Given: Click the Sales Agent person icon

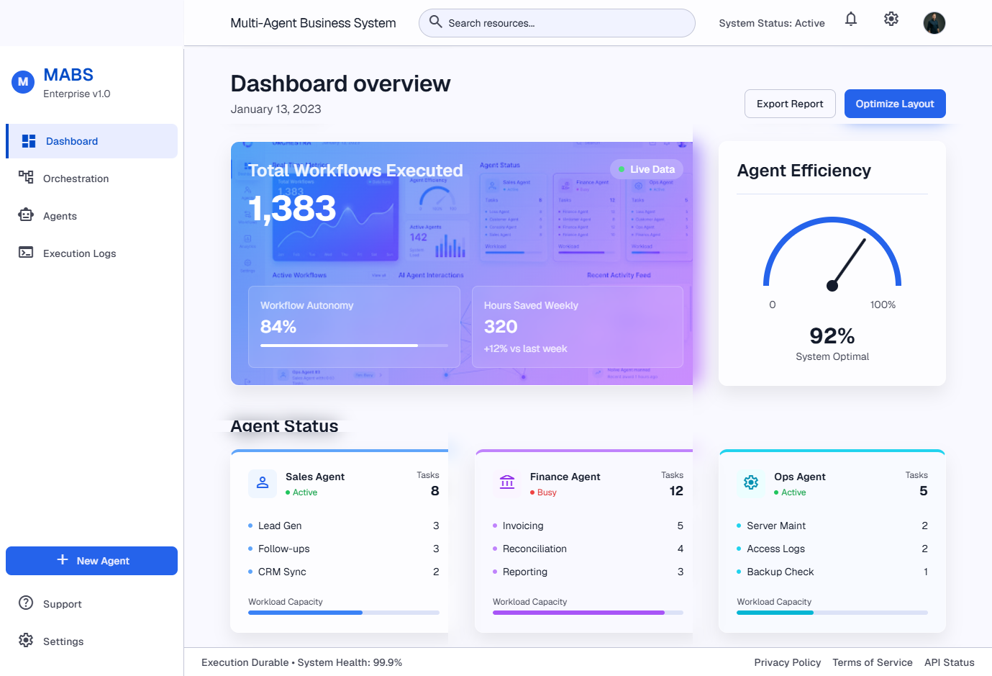Looking at the screenshot, I should point(263,484).
